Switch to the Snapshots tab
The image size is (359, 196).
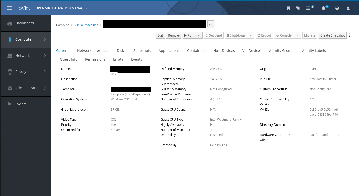pyautogui.click(x=142, y=51)
